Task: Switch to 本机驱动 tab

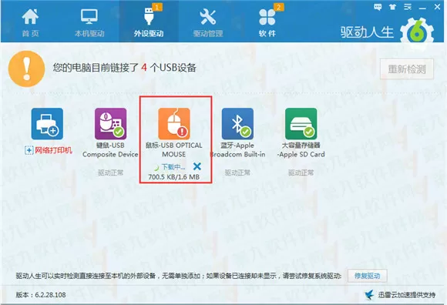Action: [89, 22]
